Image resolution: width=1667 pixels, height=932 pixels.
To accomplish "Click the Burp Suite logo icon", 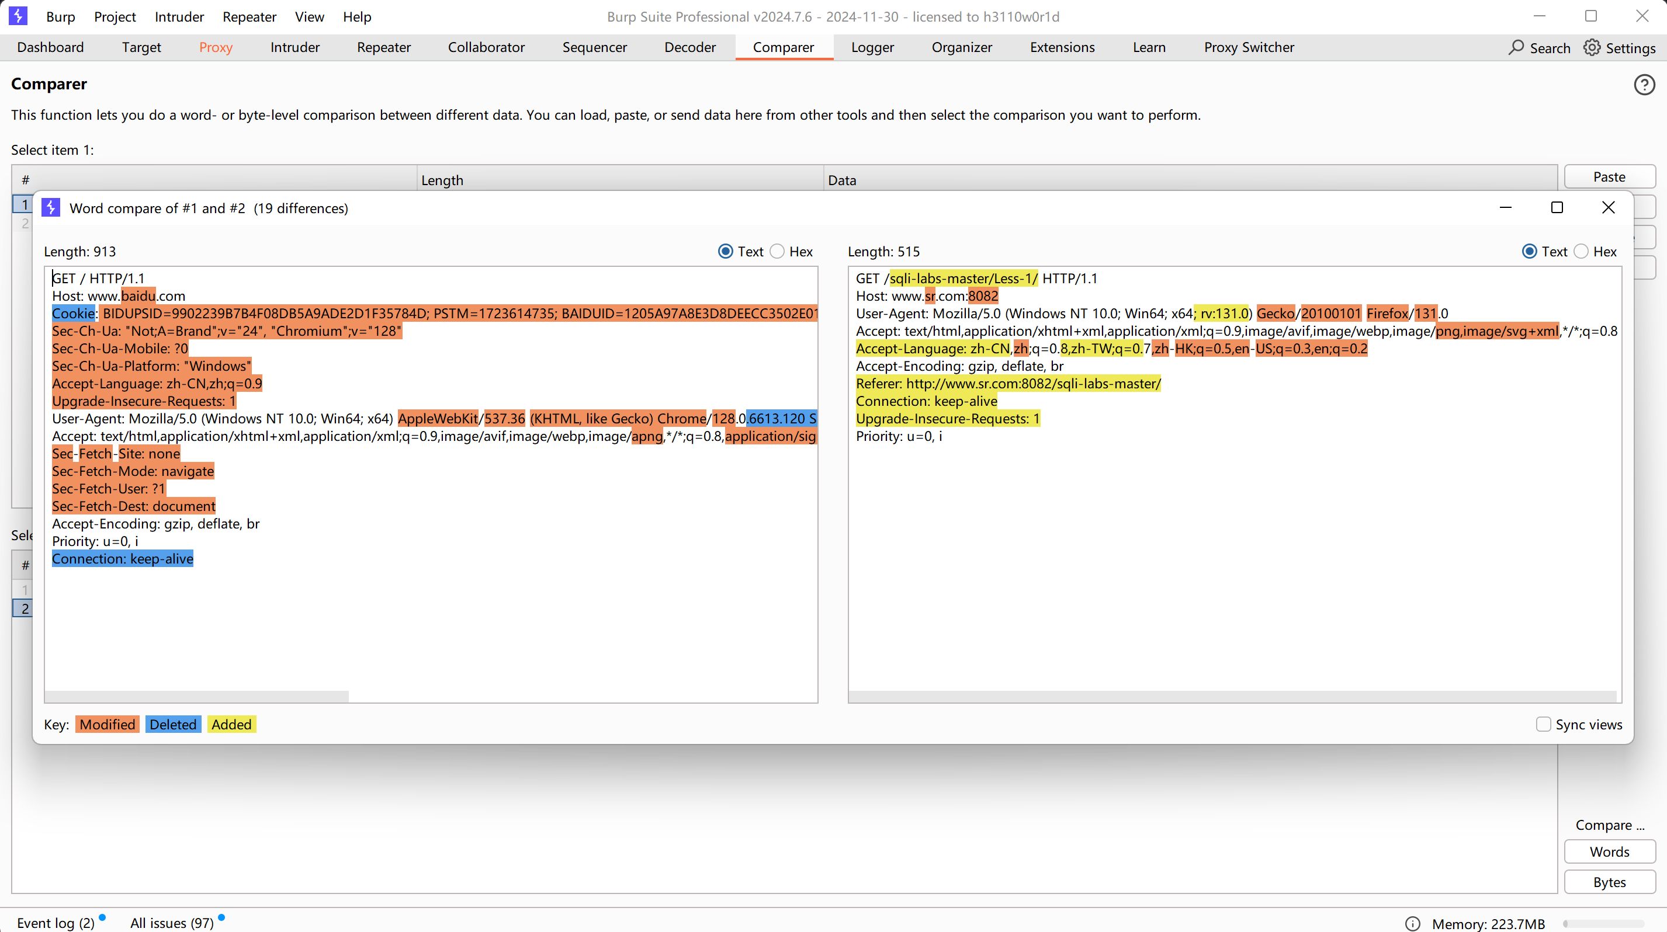I will click(x=18, y=16).
